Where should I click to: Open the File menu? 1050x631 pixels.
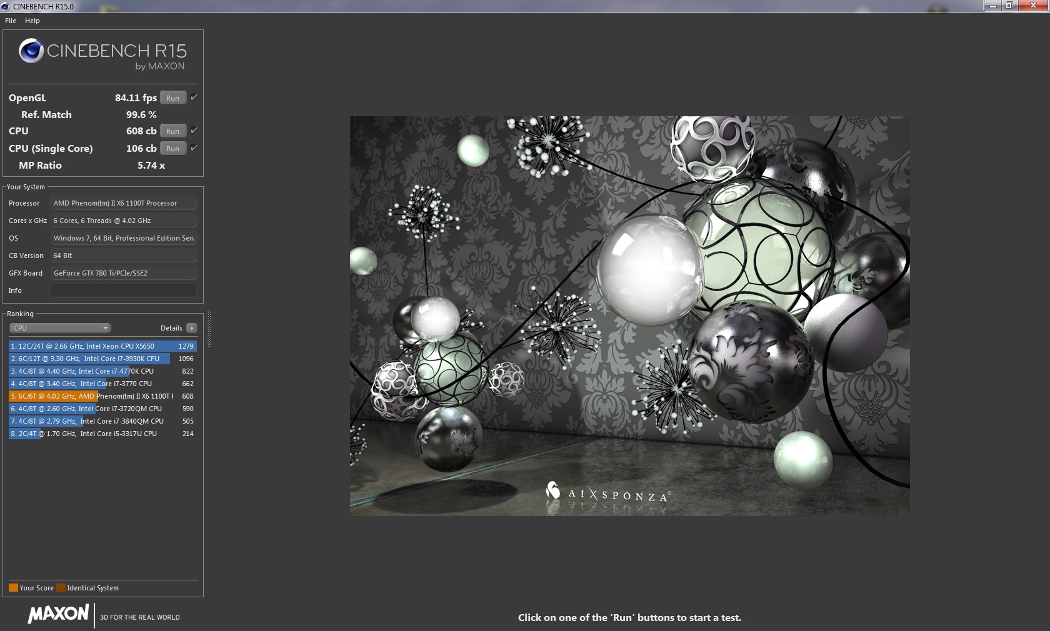(x=10, y=21)
